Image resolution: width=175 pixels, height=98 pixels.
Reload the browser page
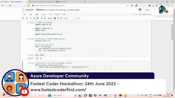click(10, 5)
